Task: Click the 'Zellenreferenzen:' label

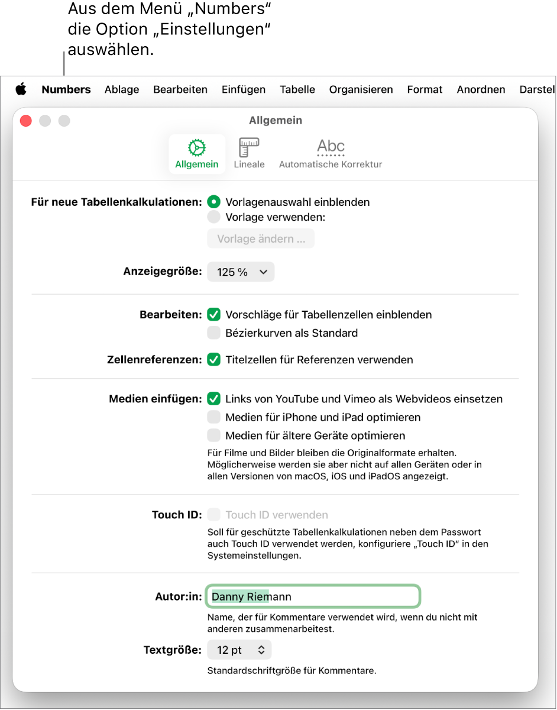Action: pos(154,360)
